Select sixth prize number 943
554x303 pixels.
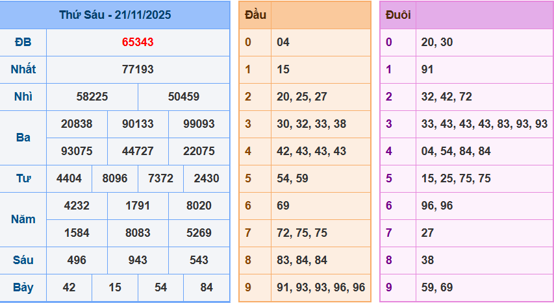coord(138,260)
